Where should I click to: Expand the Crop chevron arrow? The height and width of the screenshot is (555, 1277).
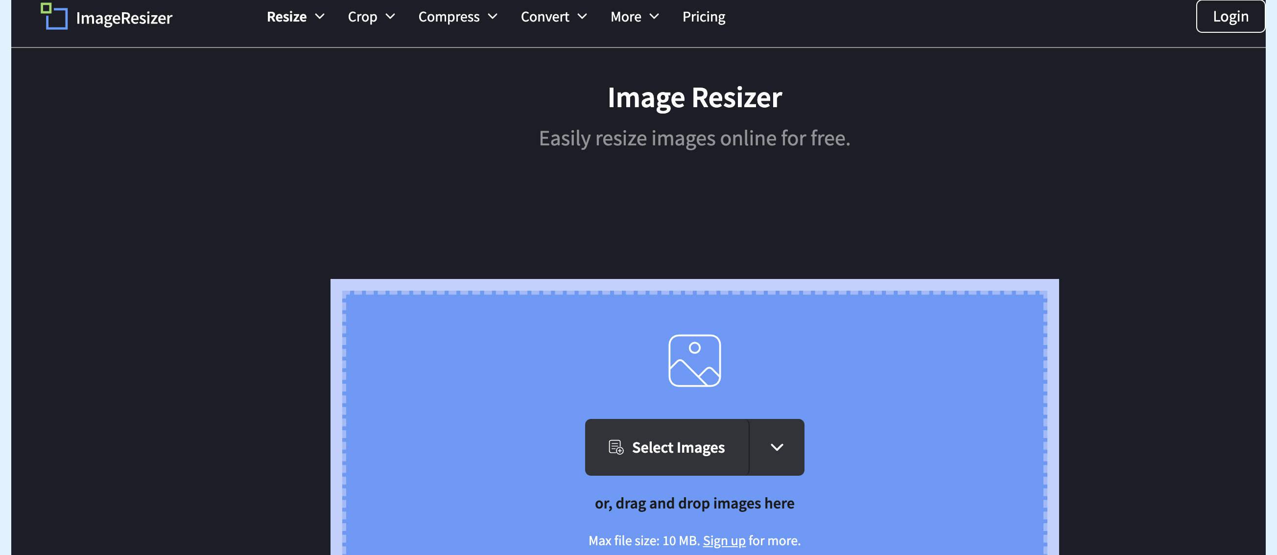[390, 17]
